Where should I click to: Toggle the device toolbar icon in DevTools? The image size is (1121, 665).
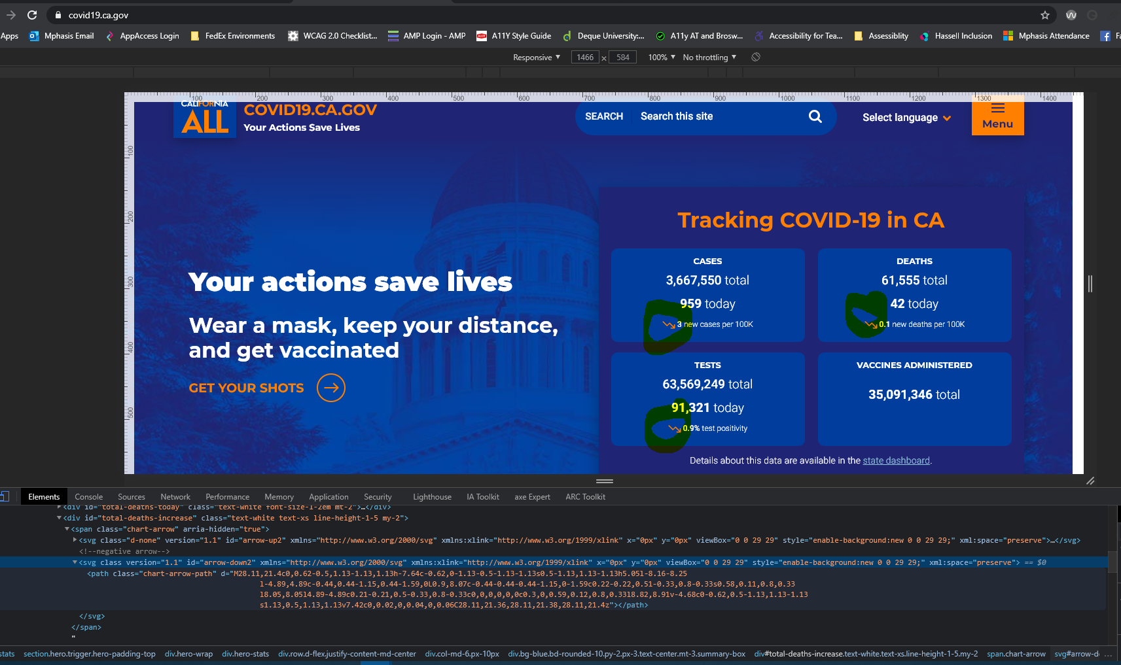4,496
